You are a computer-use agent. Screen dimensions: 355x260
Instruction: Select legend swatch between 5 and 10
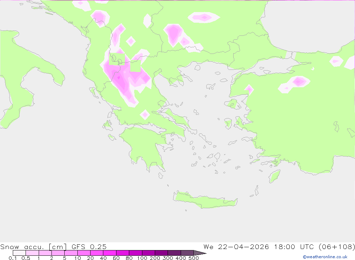71,253
